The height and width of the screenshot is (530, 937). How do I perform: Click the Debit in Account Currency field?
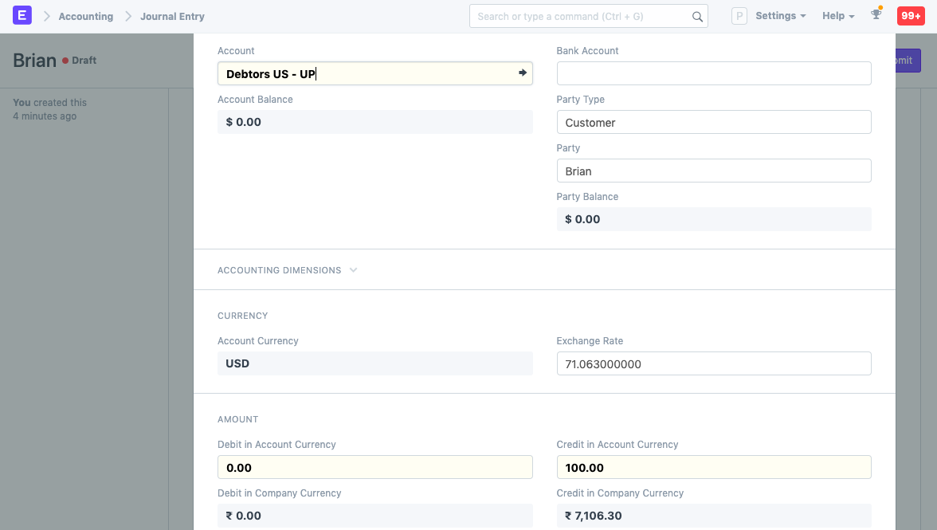click(x=374, y=468)
